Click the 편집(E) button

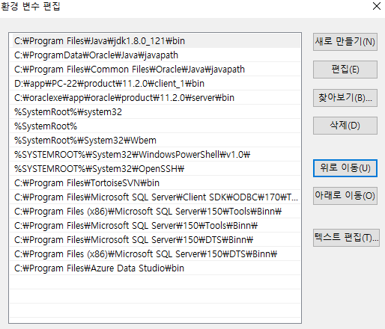[345, 70]
